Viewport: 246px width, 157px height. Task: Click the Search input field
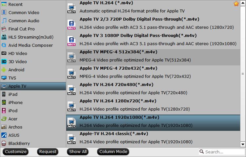click(222, 152)
